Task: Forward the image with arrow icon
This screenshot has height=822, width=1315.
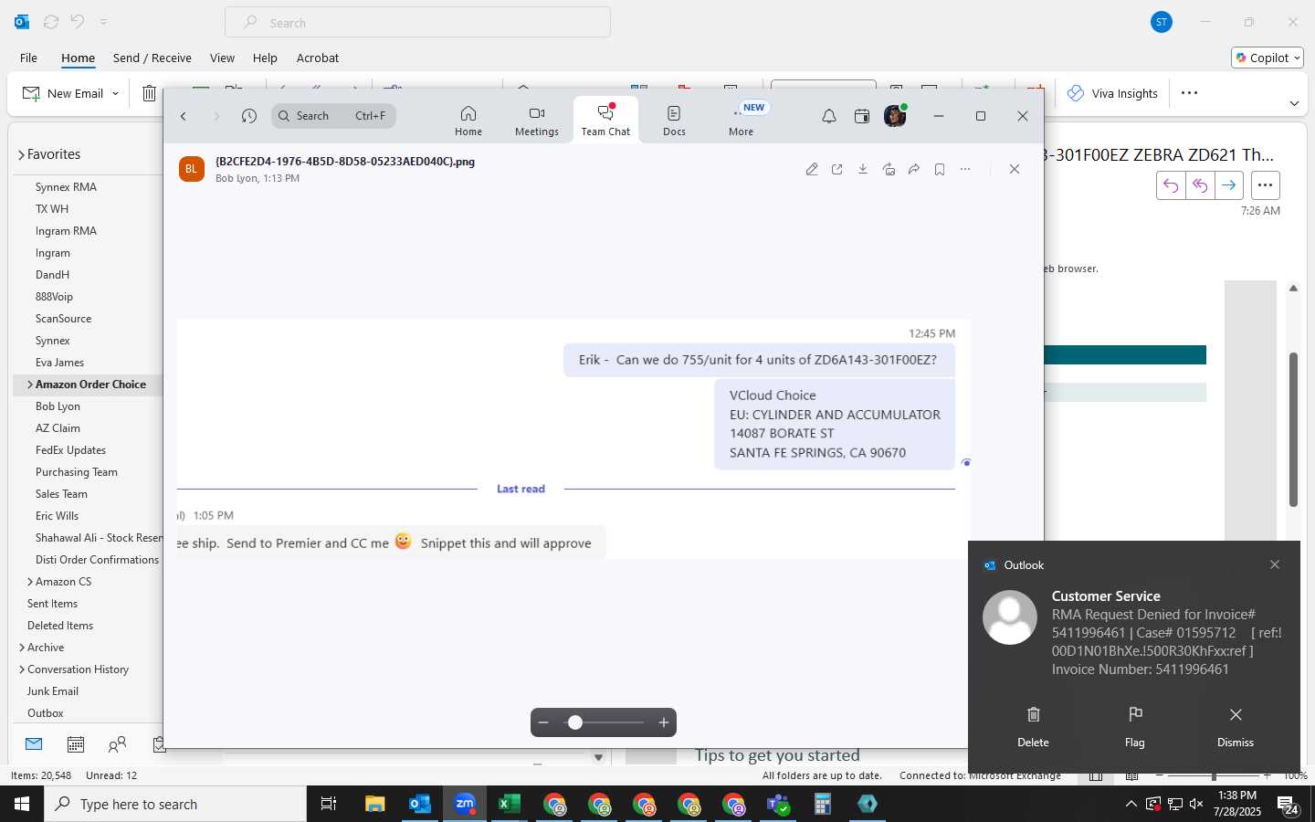Action: pyautogui.click(x=914, y=169)
